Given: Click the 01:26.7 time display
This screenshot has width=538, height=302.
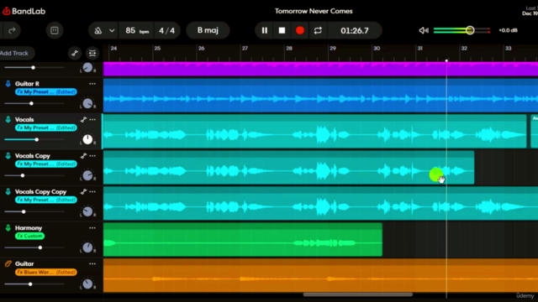Looking at the screenshot, I should [x=355, y=30].
